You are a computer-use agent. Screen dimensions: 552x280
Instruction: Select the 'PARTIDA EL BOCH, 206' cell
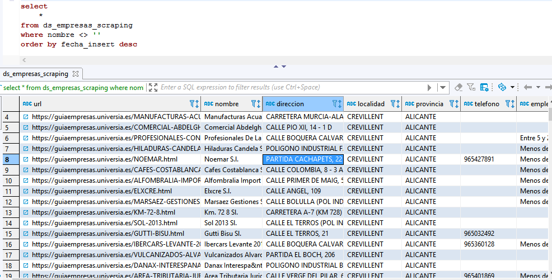(x=303, y=255)
